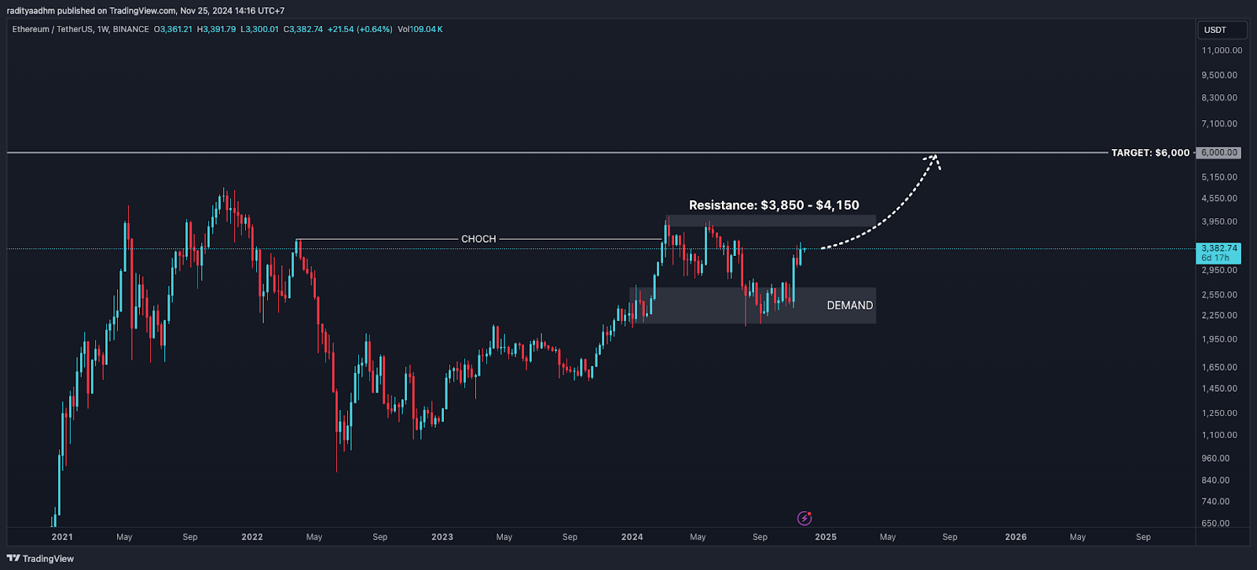Screen dimensions: 1257x570
Task: Click the 1,450.00 price scale label
Action: point(1219,389)
